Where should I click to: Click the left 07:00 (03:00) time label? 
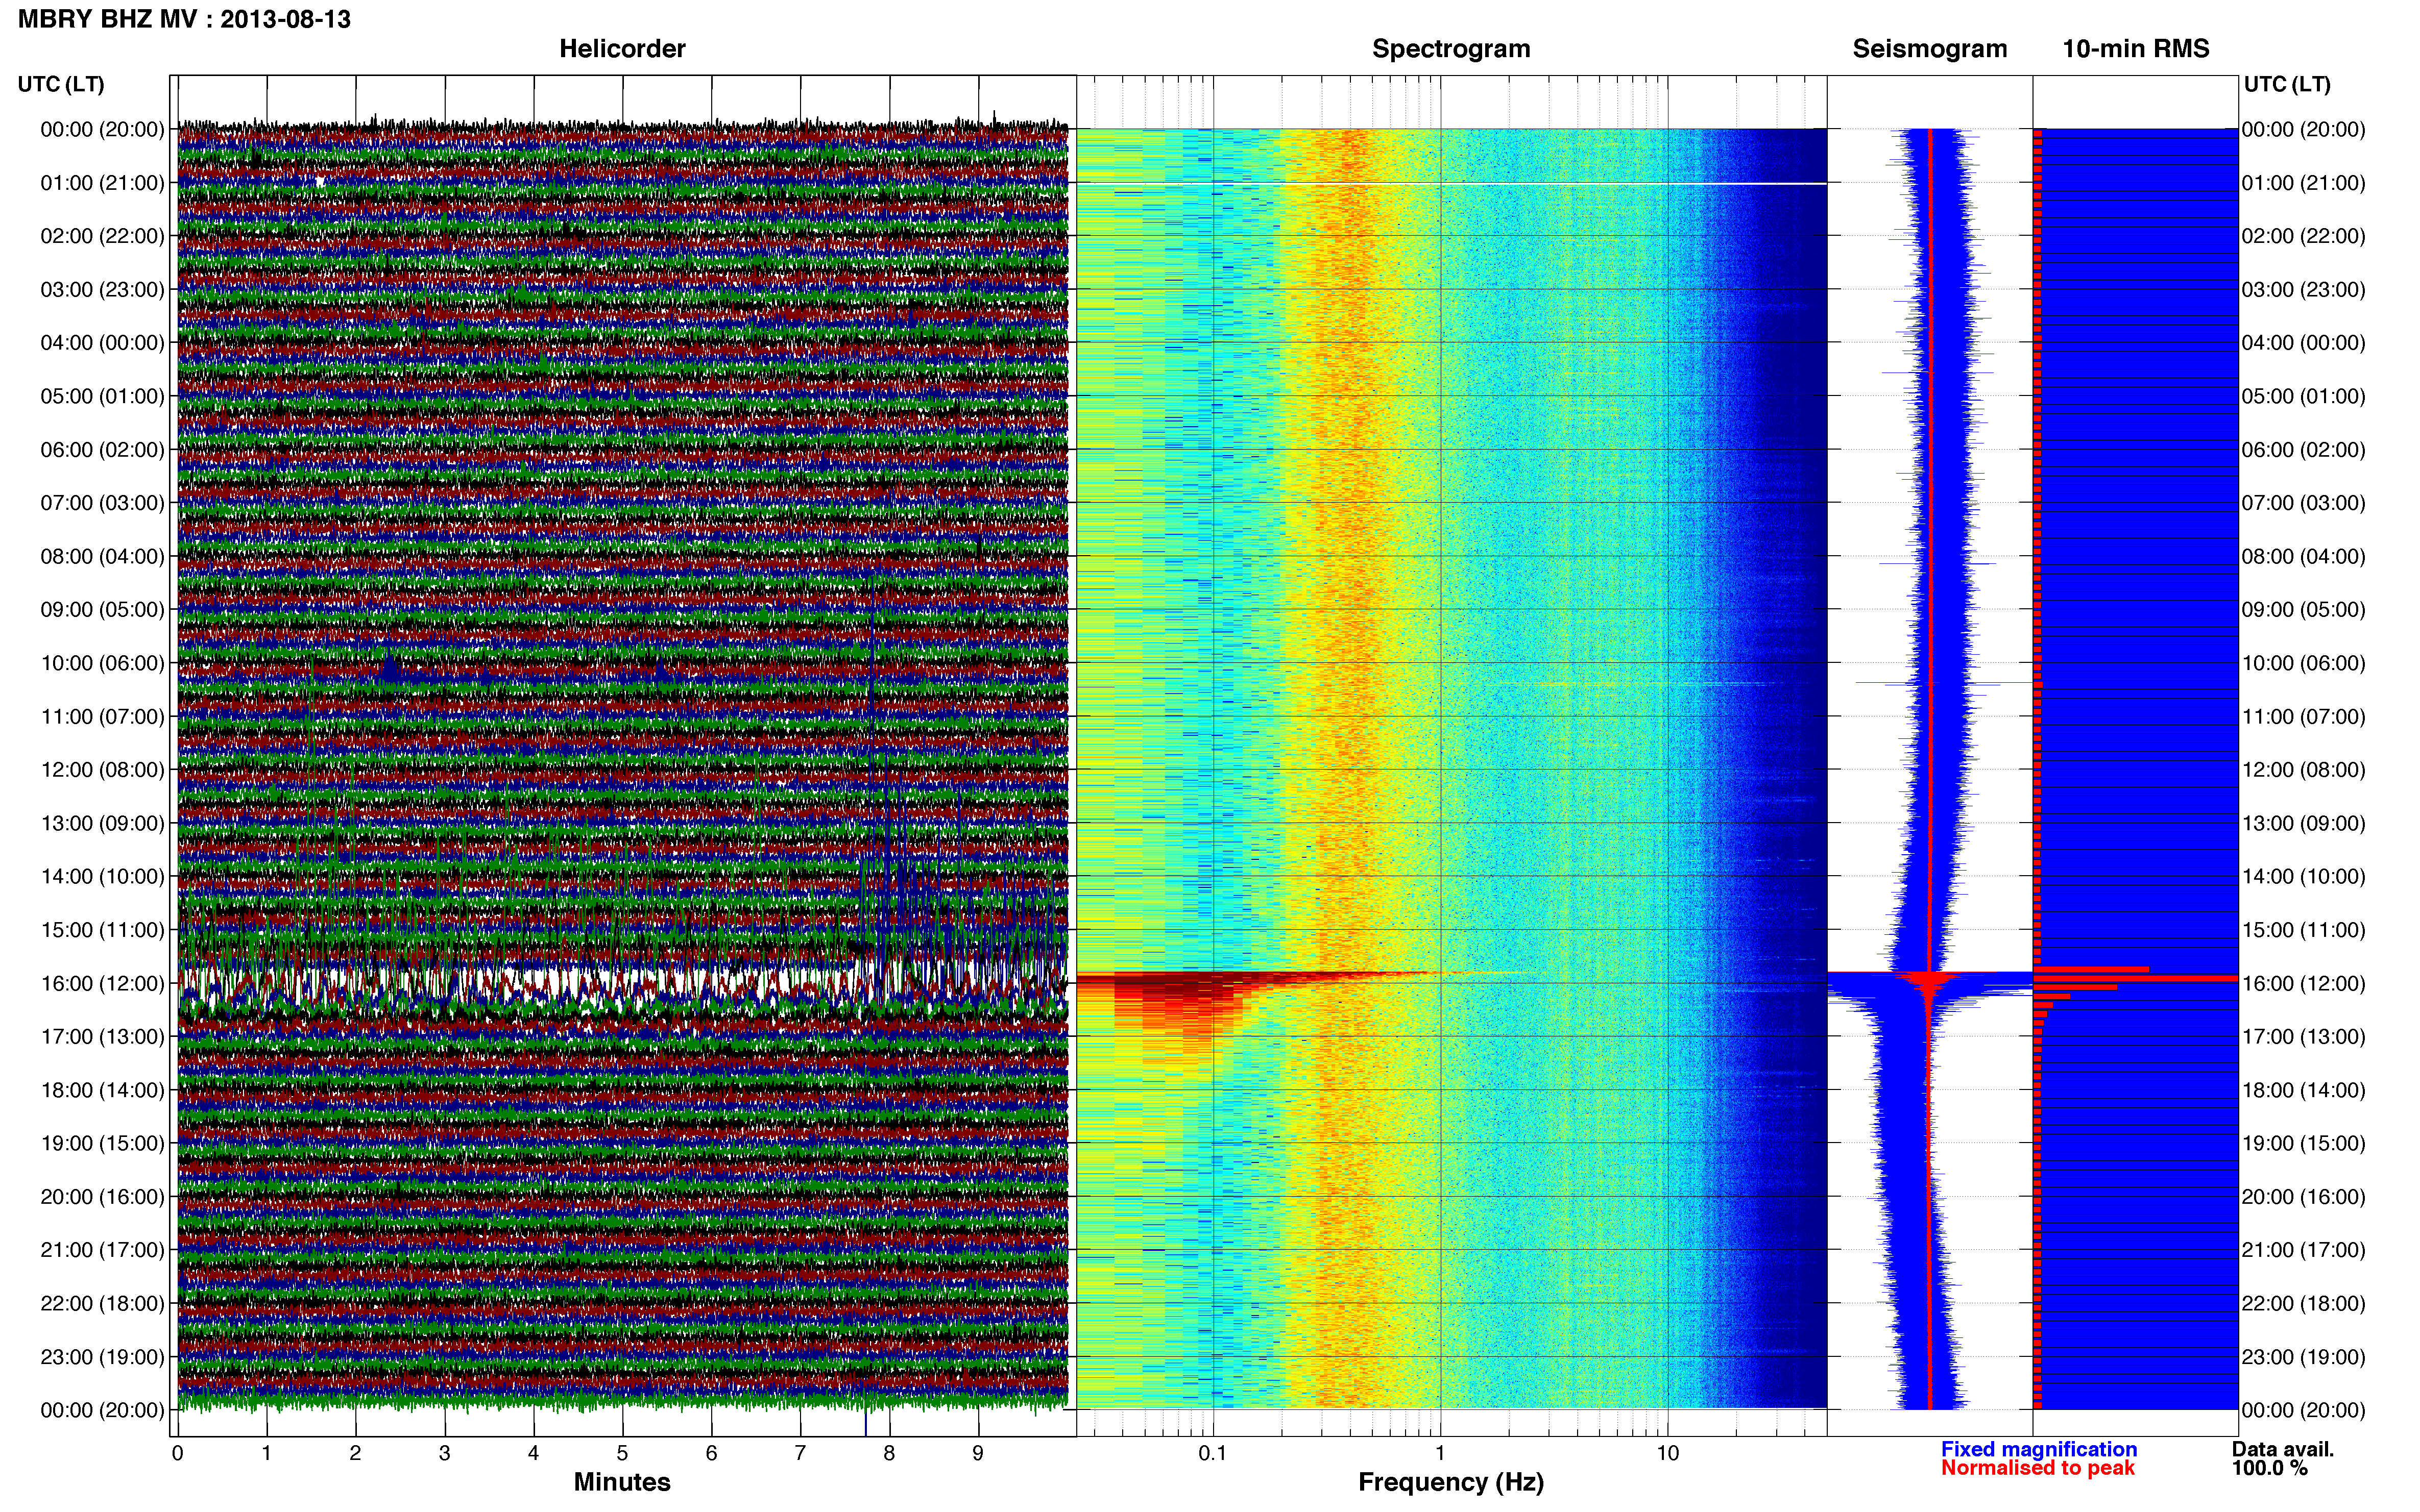pyautogui.click(x=102, y=503)
